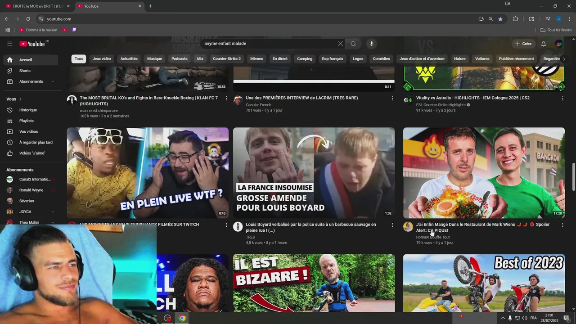This screenshot has width=576, height=324.
Task: Open Comme à la maison bookmark
Action: pos(38,30)
